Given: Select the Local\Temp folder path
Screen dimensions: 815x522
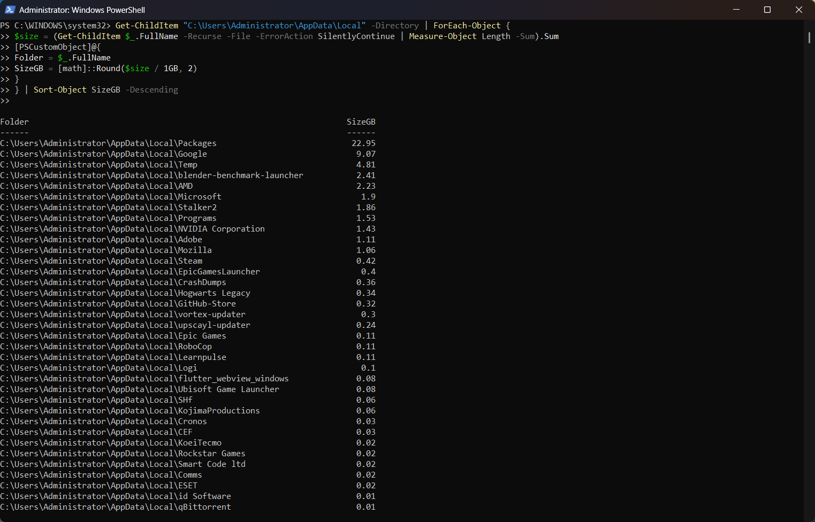Looking at the screenshot, I should [98, 165].
